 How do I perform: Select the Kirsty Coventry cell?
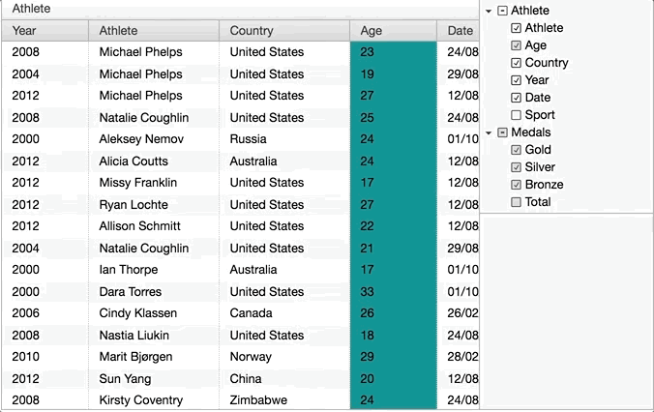point(154,400)
